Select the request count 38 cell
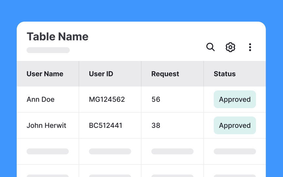283x177 pixels. click(156, 125)
